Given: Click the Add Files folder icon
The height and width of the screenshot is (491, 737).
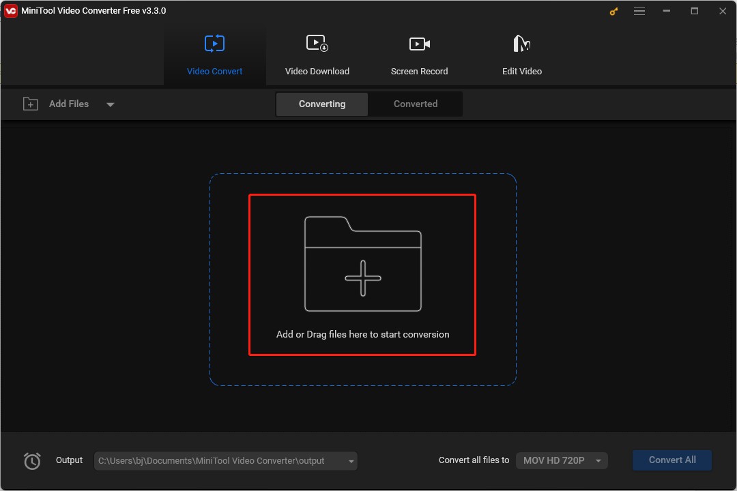Looking at the screenshot, I should 31,104.
